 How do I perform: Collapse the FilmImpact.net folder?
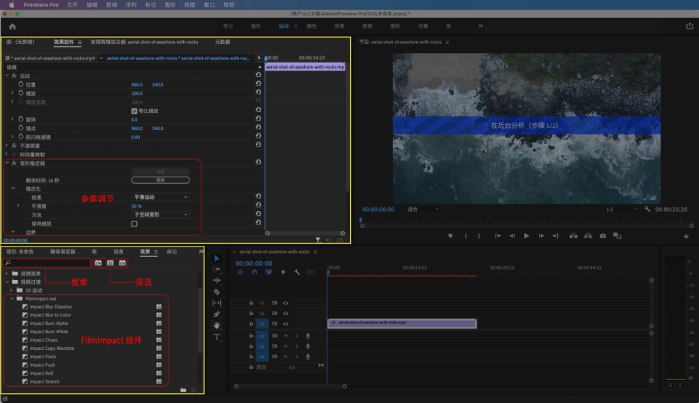coord(12,299)
